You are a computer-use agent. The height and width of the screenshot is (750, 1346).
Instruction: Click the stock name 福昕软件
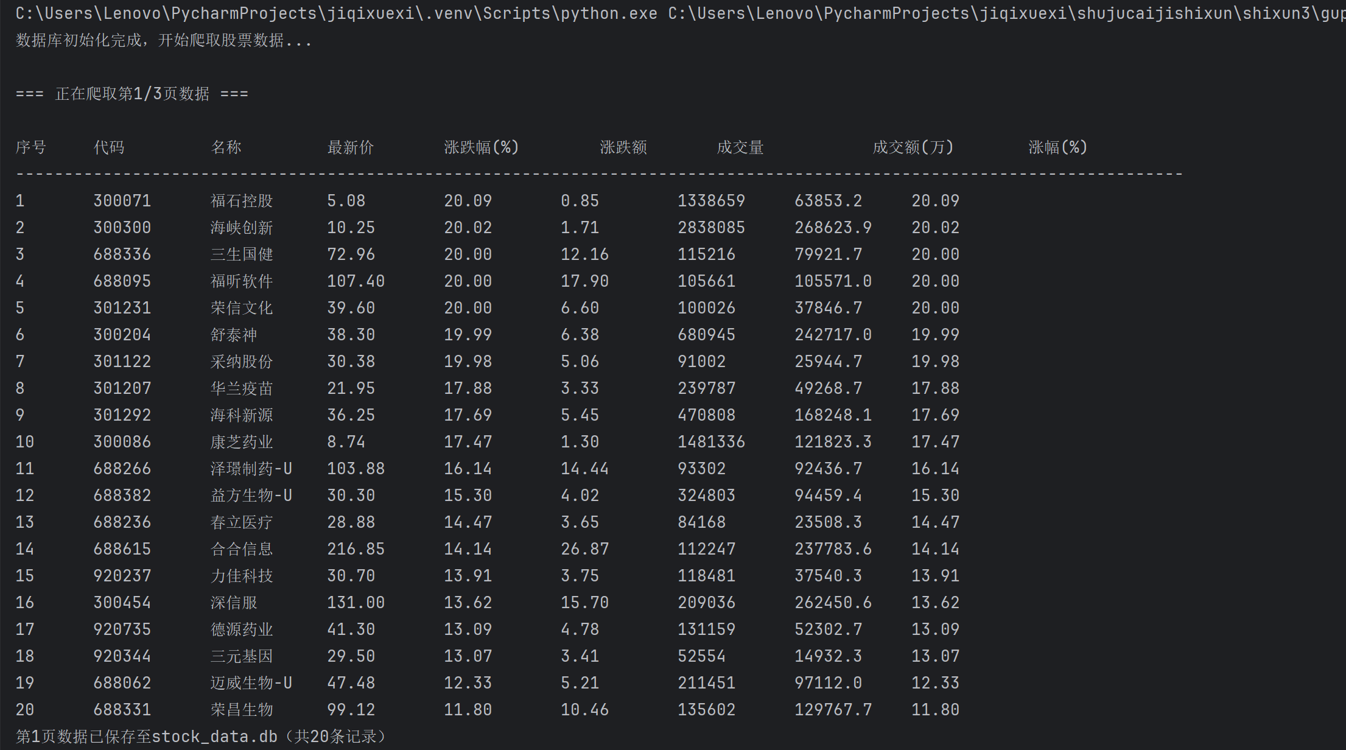241,281
